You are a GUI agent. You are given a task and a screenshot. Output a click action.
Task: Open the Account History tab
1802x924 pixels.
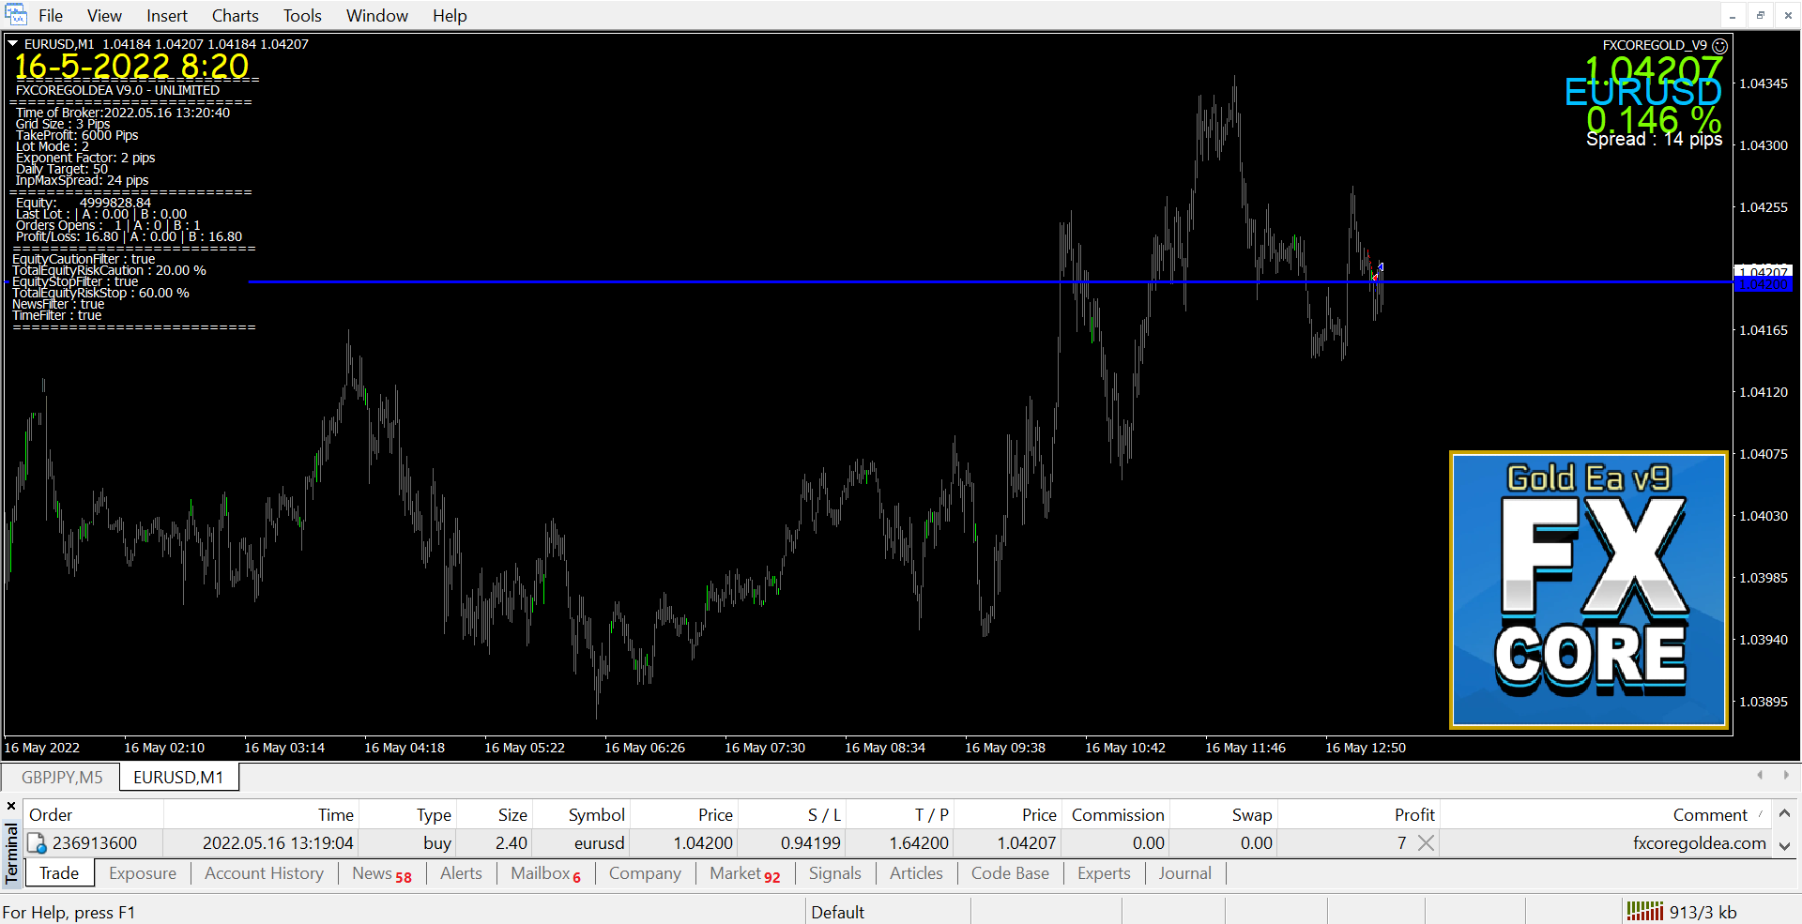click(264, 873)
